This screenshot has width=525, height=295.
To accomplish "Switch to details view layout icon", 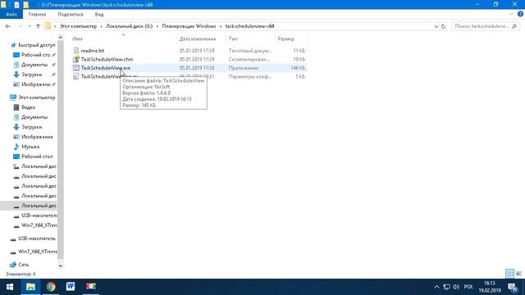I will (x=509, y=274).
